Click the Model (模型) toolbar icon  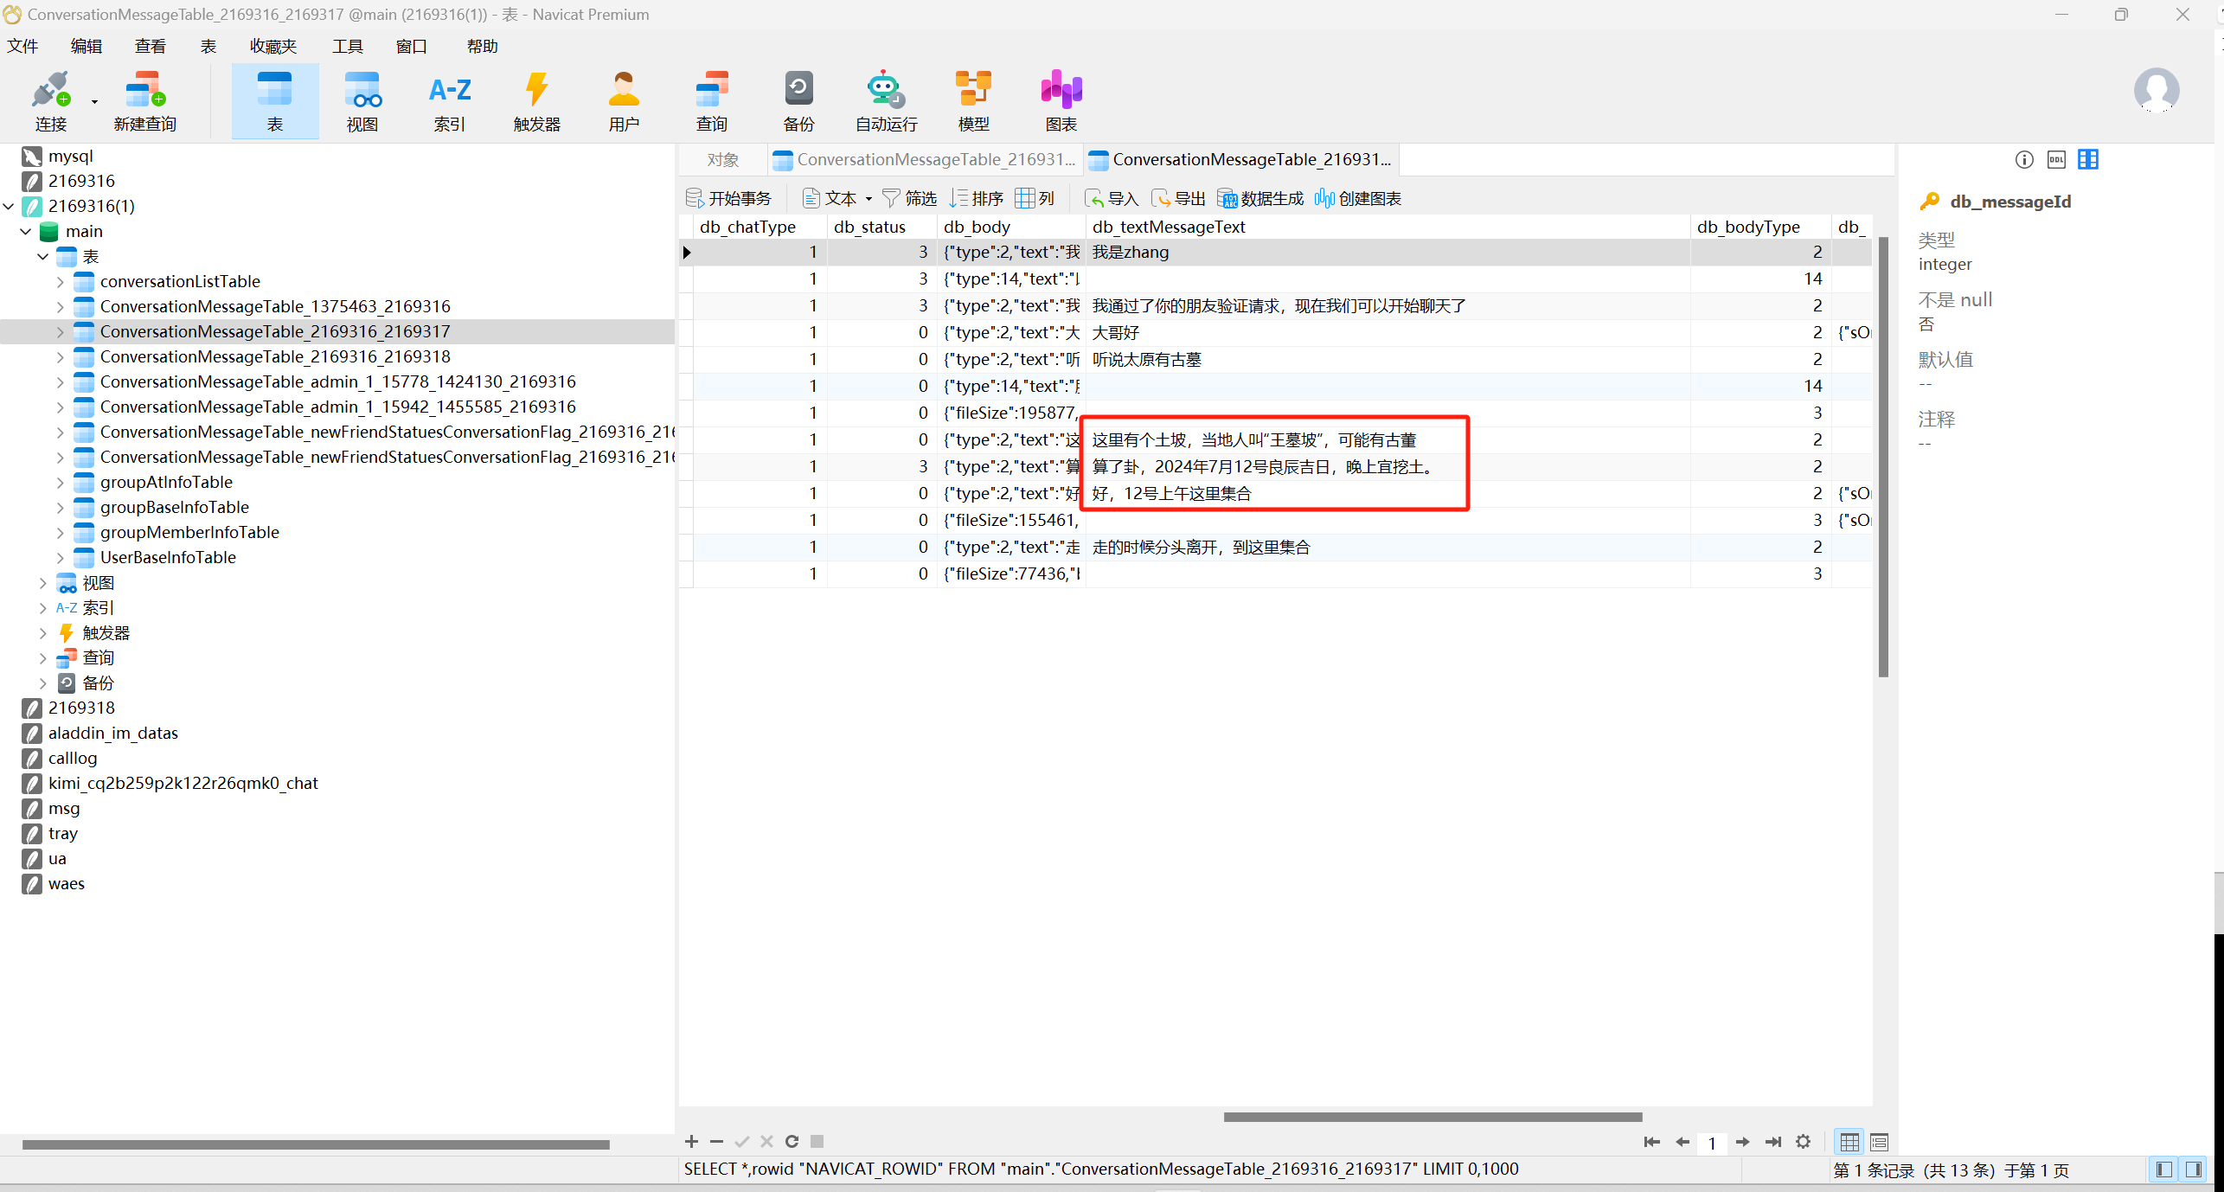[973, 100]
